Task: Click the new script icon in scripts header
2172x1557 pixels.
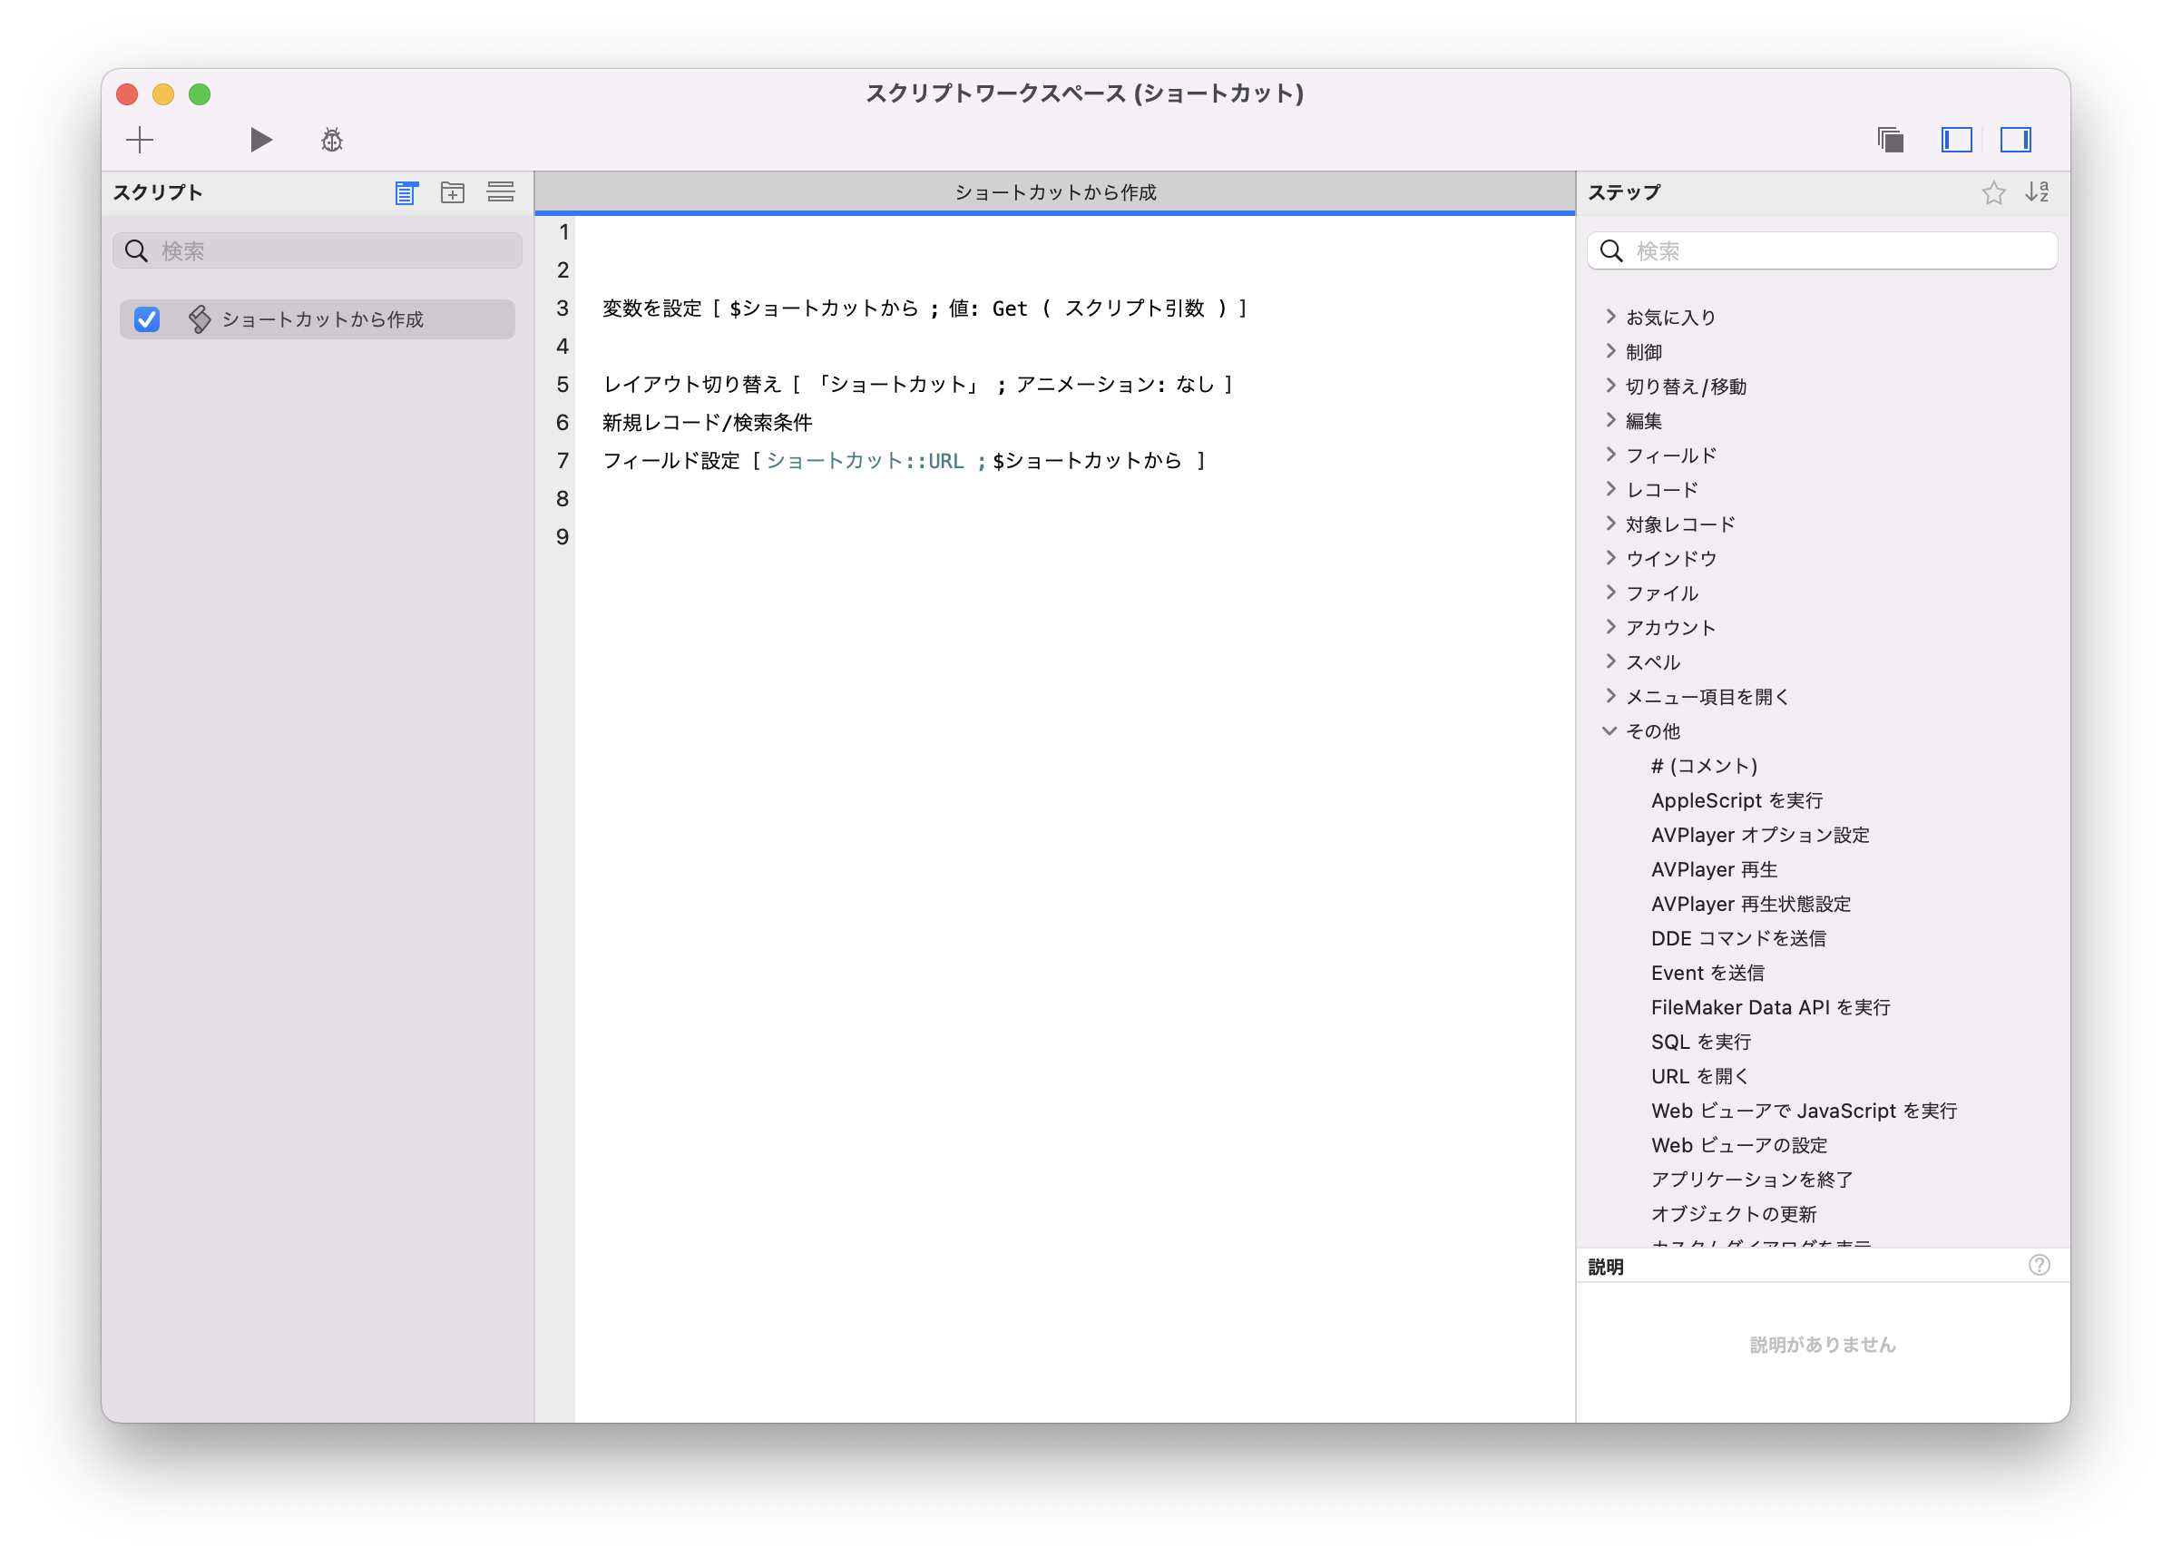Action: click(406, 192)
